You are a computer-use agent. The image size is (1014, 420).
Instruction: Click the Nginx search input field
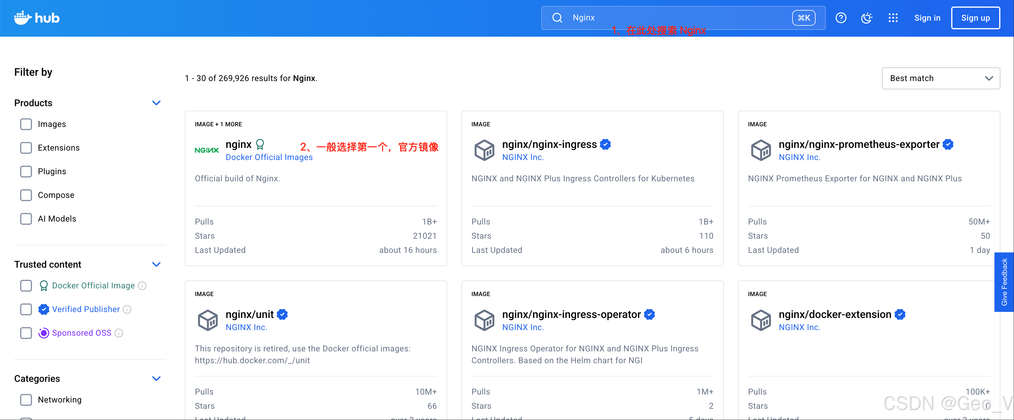(683, 18)
